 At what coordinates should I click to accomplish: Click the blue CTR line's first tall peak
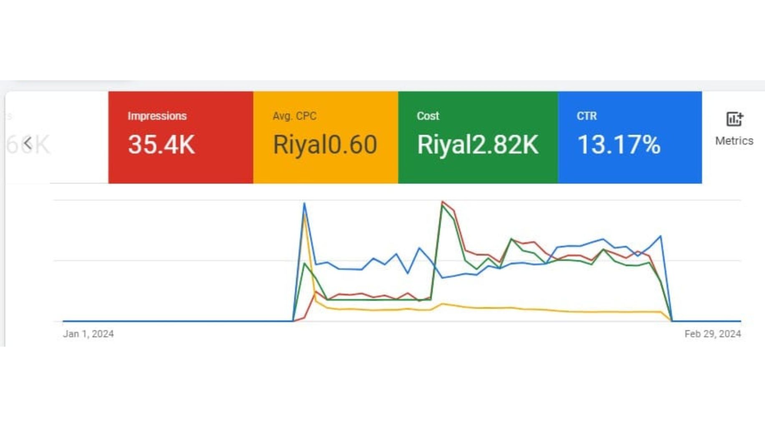click(304, 204)
